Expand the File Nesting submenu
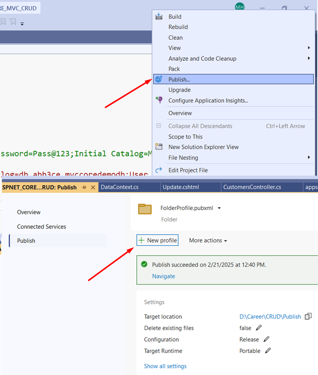Screen dimensions: 318x375 (x=309, y=157)
